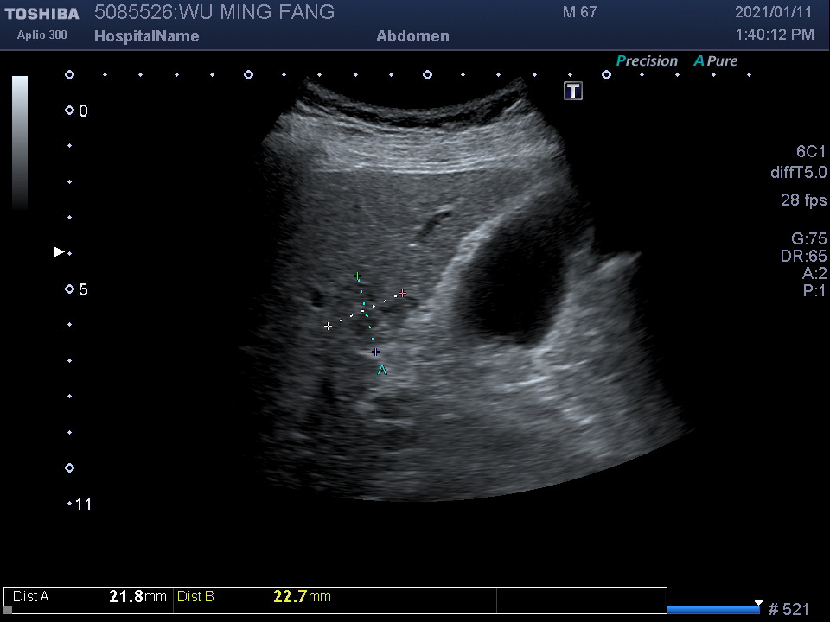Click the Aplio 300 model label
Screen dimensions: 830x622
pos(41,35)
